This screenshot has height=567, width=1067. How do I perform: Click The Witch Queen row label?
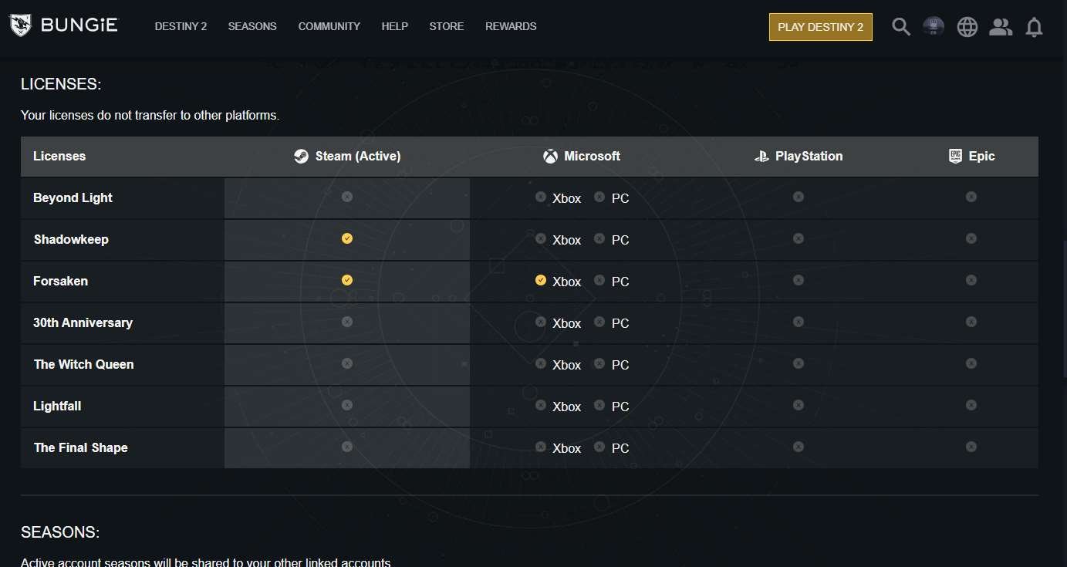(83, 365)
